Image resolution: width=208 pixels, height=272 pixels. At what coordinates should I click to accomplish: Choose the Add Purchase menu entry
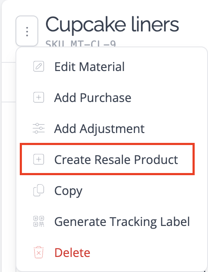click(x=93, y=98)
